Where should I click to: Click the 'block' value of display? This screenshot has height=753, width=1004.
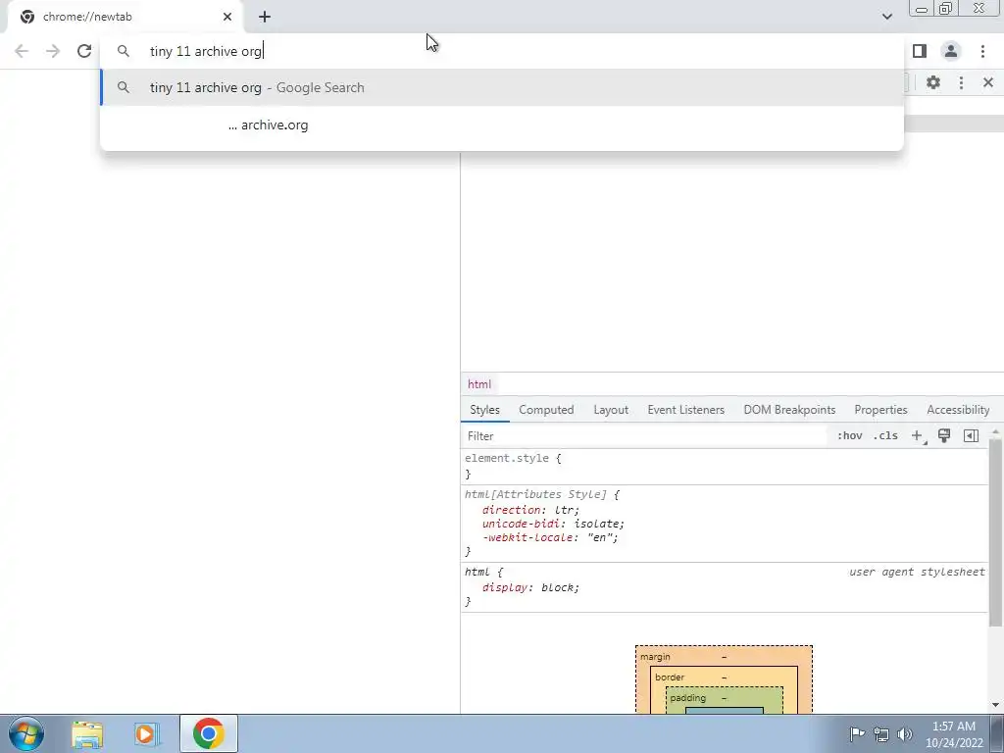coord(557,588)
